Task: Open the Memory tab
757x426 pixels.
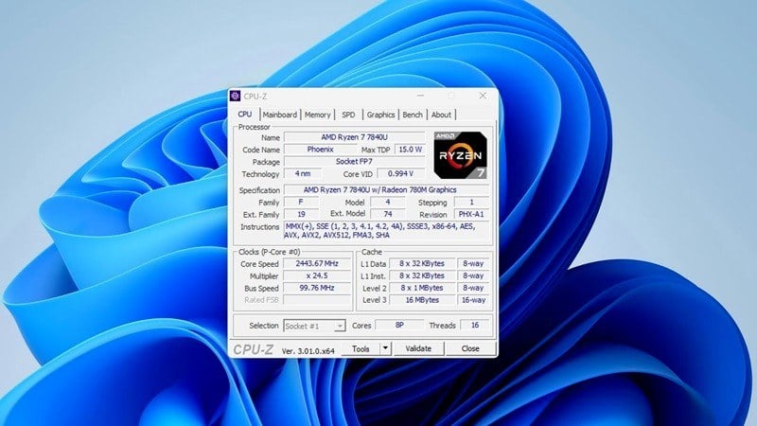Action: pyautogui.click(x=317, y=115)
